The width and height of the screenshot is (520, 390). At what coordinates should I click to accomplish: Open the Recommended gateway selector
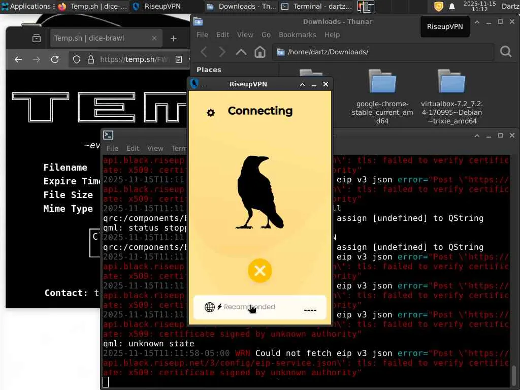click(259, 307)
